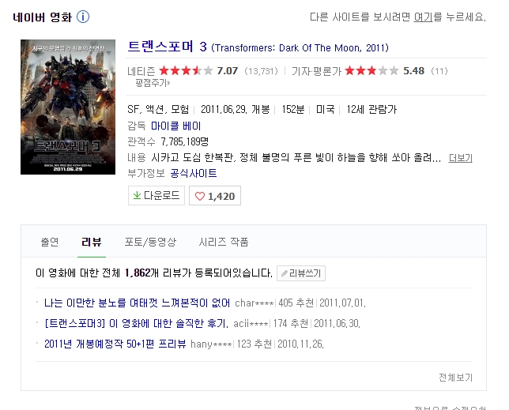Open review 나는 이만한 분노를 여태껏 느껴본적이 없어
Screen dimensions: 509x410
(137, 303)
